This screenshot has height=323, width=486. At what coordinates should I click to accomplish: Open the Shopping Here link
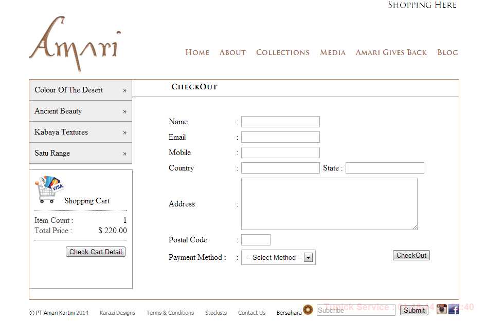click(422, 5)
